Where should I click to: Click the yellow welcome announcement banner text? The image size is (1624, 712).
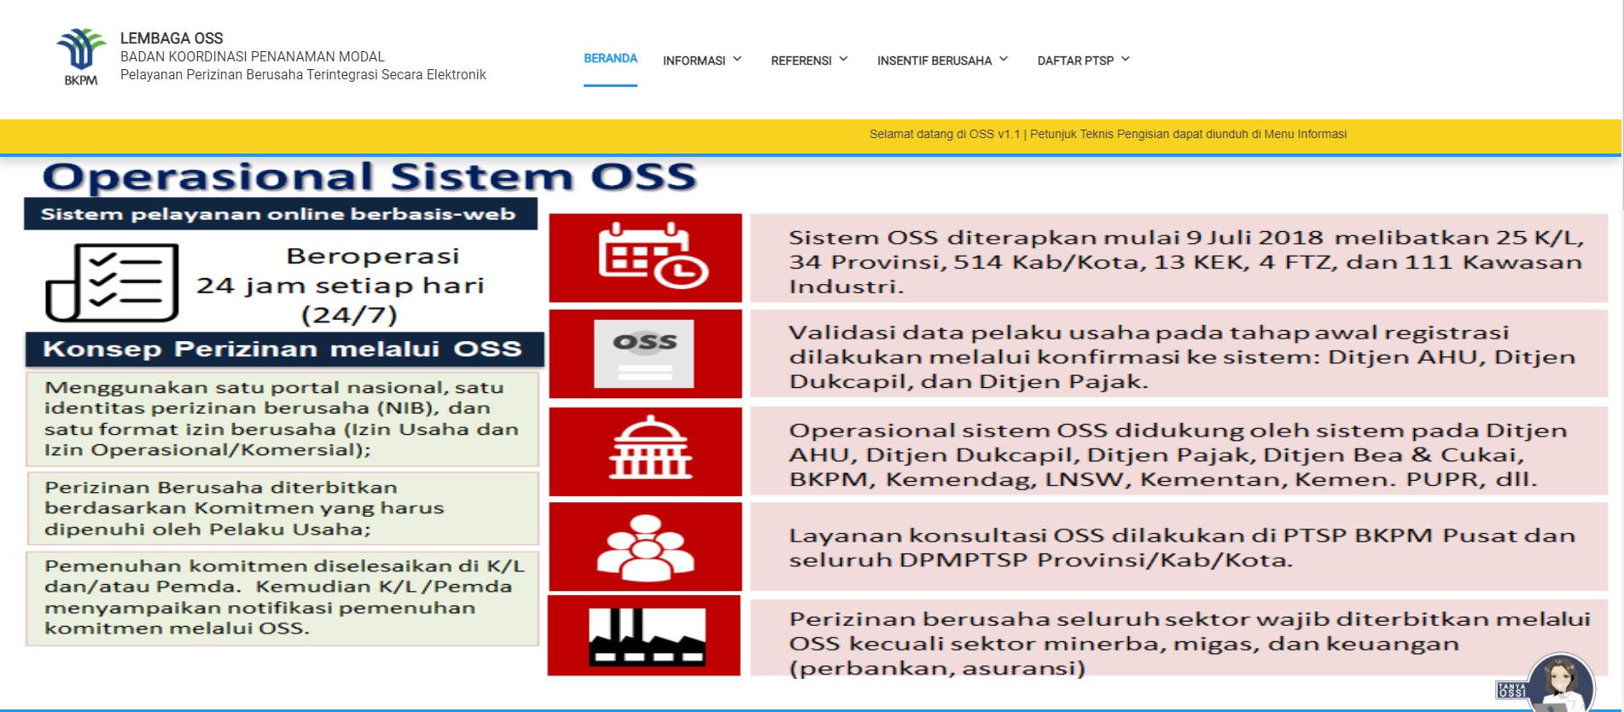(x=1108, y=134)
